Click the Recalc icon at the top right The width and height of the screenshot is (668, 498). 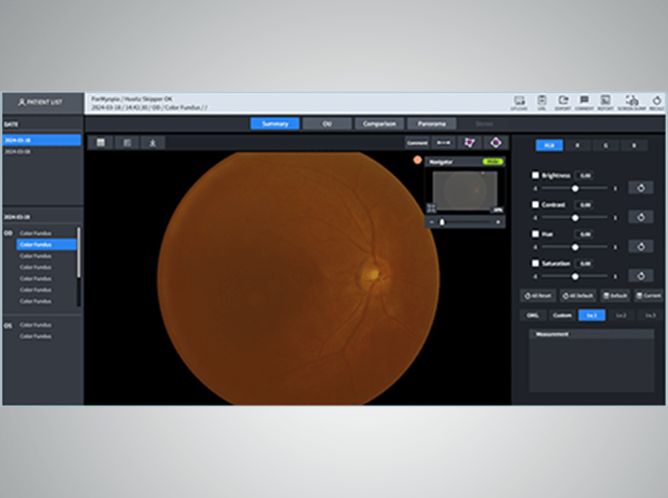pos(656,103)
